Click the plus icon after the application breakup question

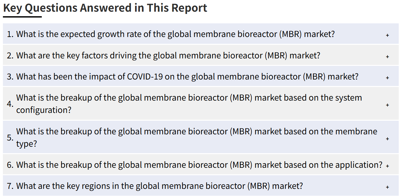click(x=387, y=166)
